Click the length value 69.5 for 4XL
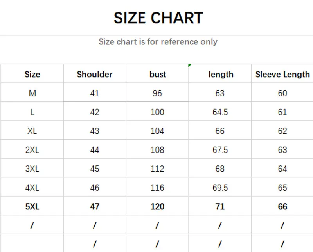 pos(220,188)
